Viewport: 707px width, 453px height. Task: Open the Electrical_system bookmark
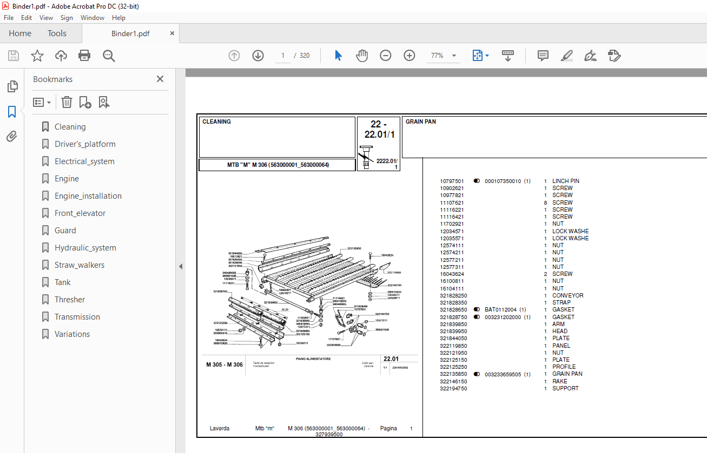pos(84,161)
